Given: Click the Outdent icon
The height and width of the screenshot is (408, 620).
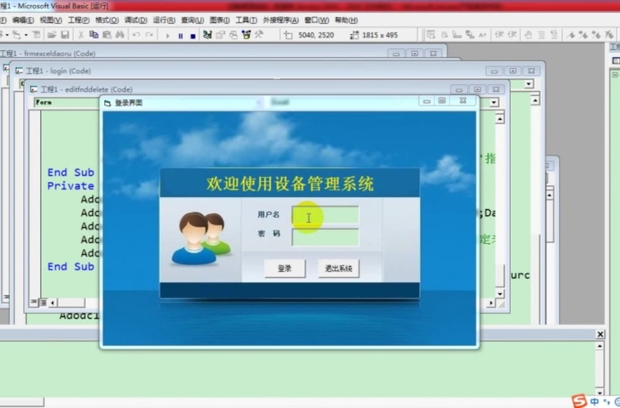Looking at the screenshot, I should [x=513, y=35].
